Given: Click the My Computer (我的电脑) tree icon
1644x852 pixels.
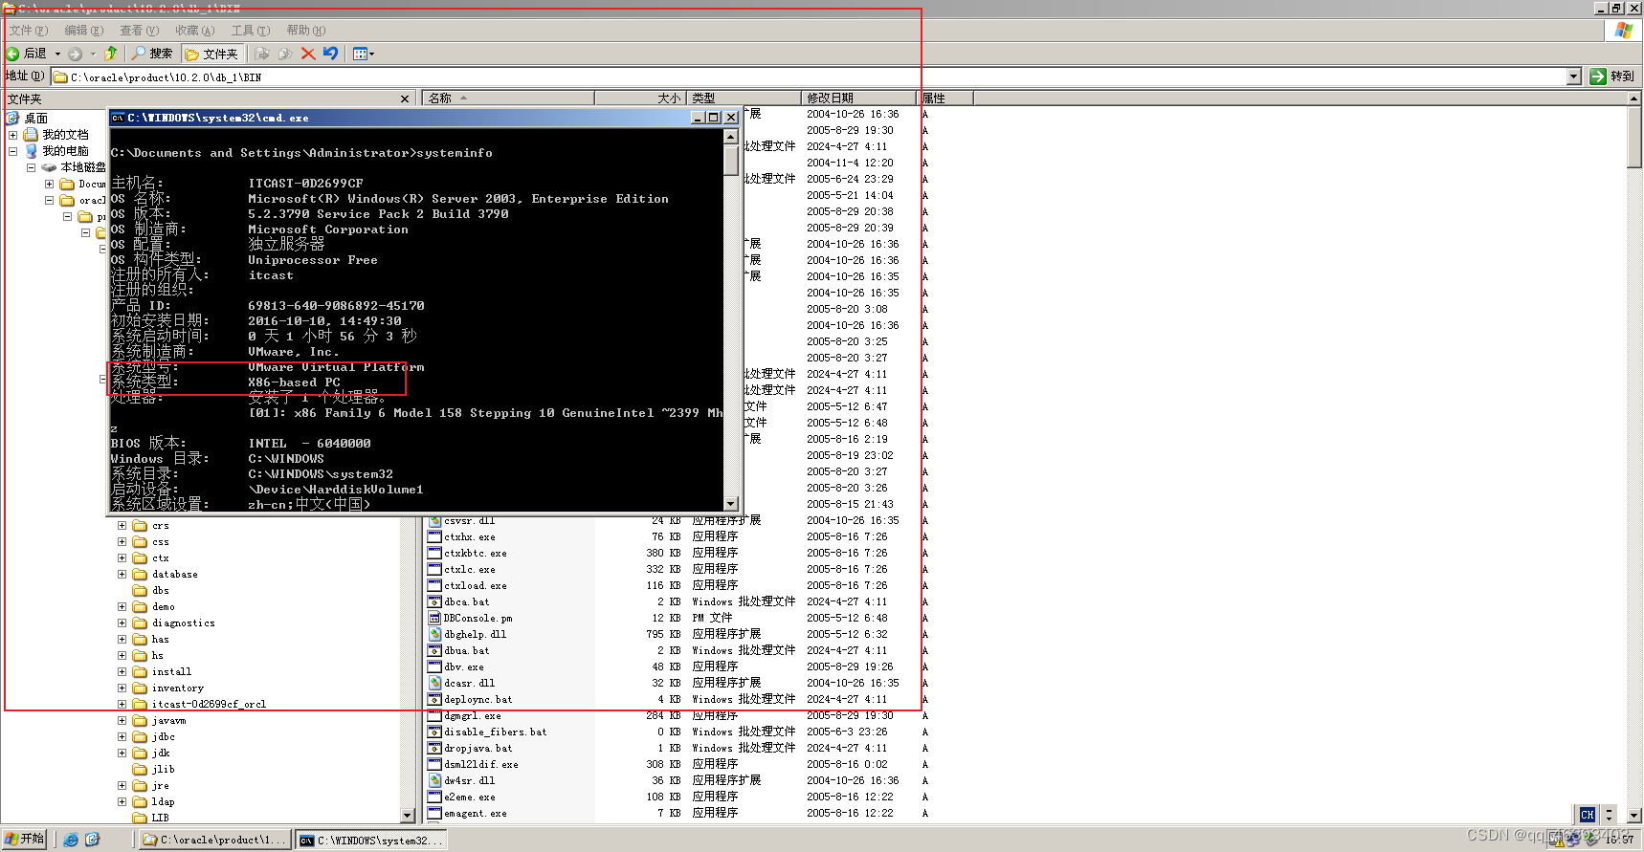Looking at the screenshot, I should coord(31,151).
